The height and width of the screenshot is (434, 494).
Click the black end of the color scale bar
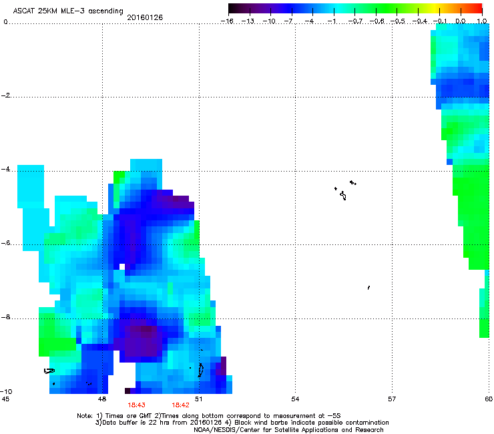232,8
